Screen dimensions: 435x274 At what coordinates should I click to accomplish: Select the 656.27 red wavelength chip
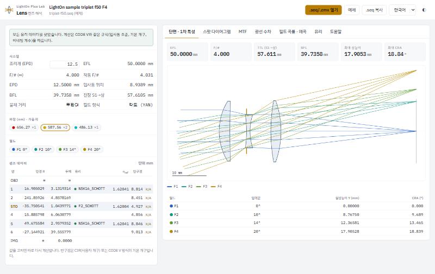pos(24,128)
